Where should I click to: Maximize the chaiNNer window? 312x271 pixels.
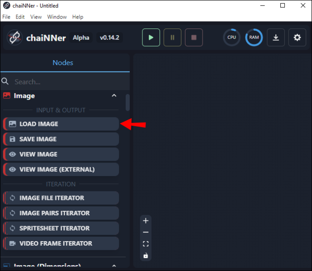point(283,5)
